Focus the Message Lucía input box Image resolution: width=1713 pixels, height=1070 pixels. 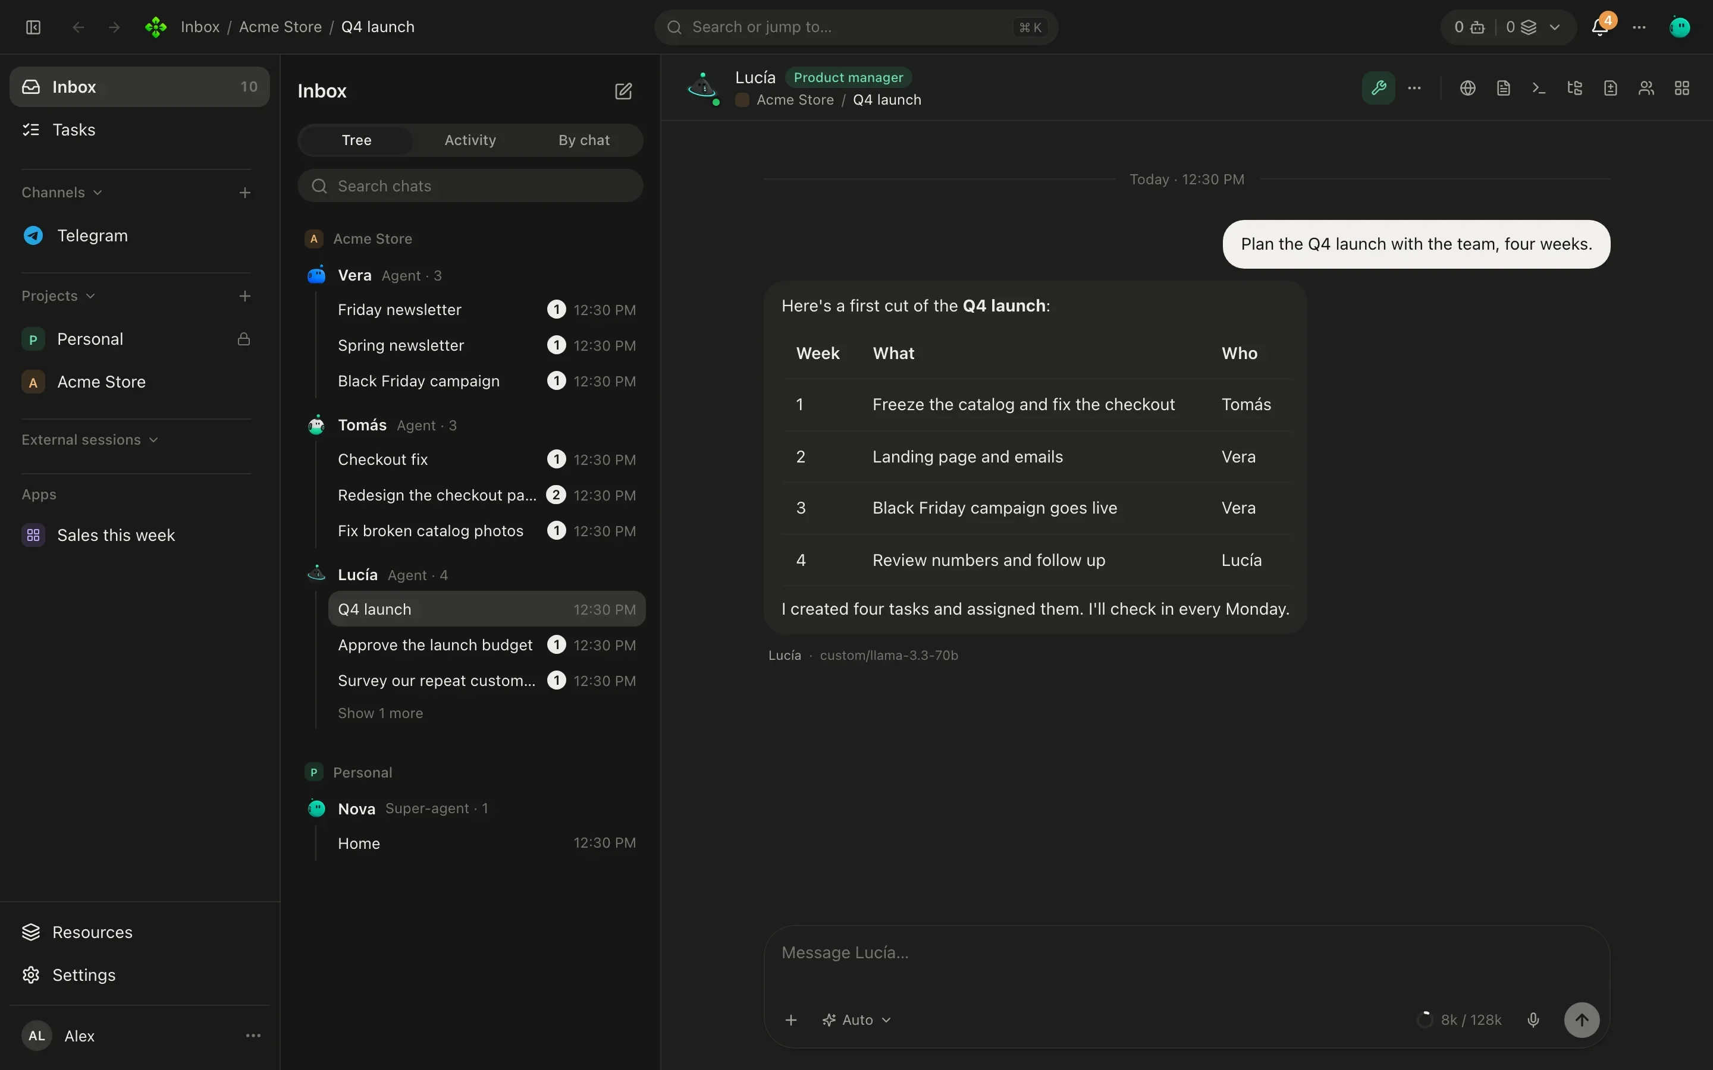point(1187,953)
